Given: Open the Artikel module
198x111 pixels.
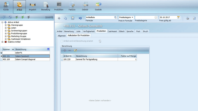Looking at the screenshot, I should click(x=19, y=7).
